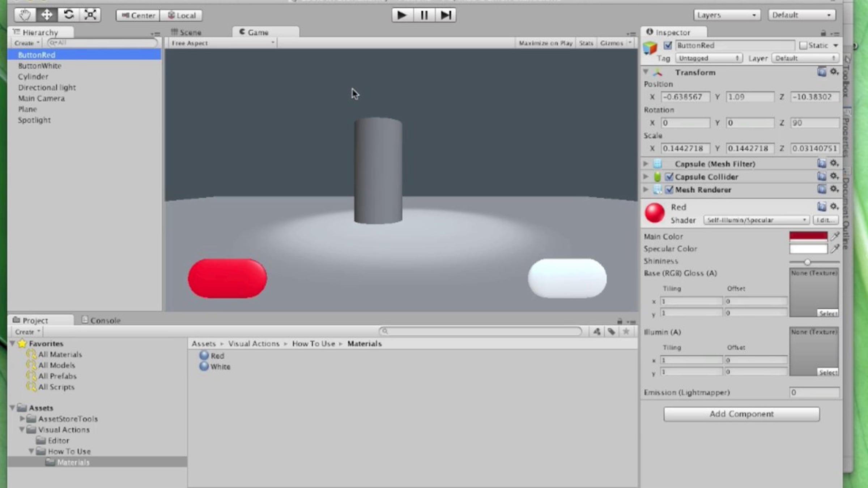Switch to the Scene tab
Image resolution: width=868 pixels, height=488 pixels.
click(x=186, y=32)
